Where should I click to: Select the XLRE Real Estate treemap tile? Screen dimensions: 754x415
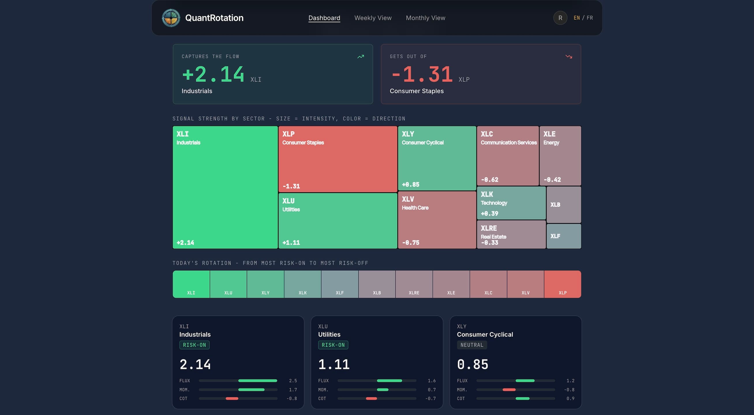tap(511, 235)
